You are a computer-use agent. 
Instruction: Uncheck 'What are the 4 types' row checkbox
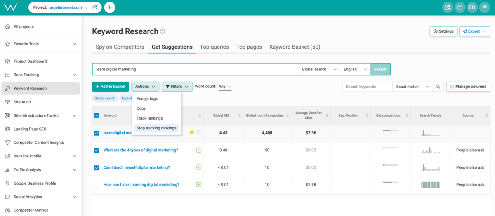click(97, 150)
